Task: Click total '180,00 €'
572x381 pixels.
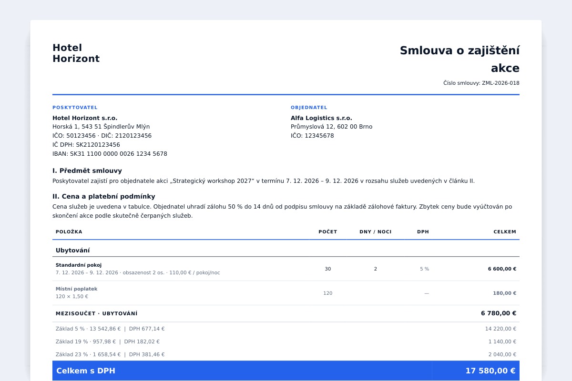Action: click(505, 293)
